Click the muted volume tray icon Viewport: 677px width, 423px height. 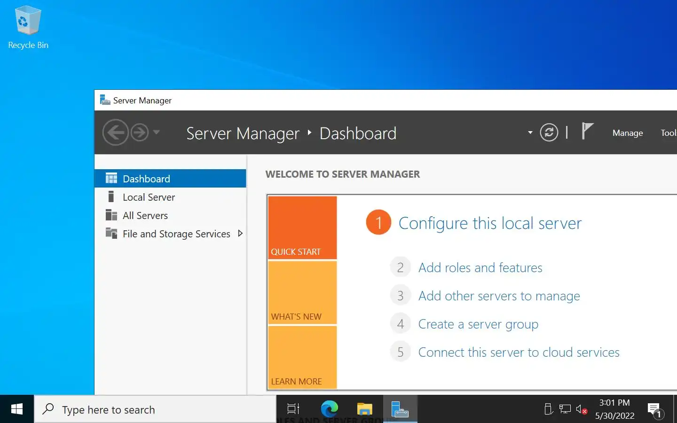coord(582,409)
